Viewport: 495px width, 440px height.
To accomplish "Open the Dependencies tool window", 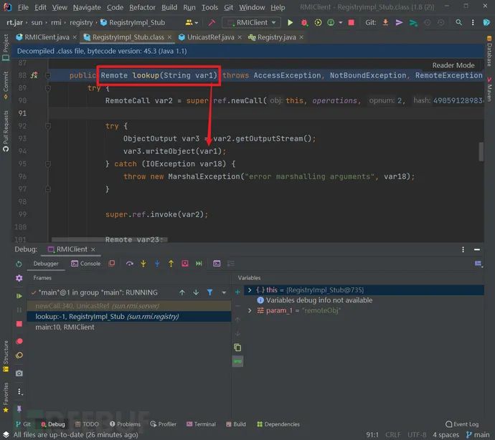I will tap(278, 424).
